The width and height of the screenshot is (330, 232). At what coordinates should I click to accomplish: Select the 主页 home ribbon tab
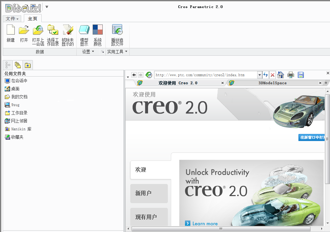click(x=33, y=19)
